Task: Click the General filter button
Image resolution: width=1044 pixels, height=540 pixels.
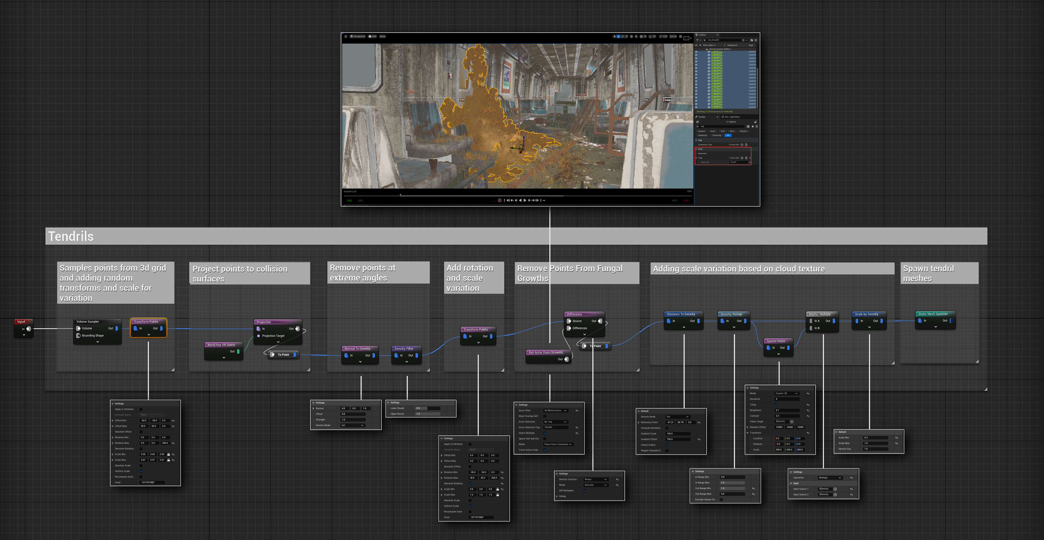Action: pos(701,131)
